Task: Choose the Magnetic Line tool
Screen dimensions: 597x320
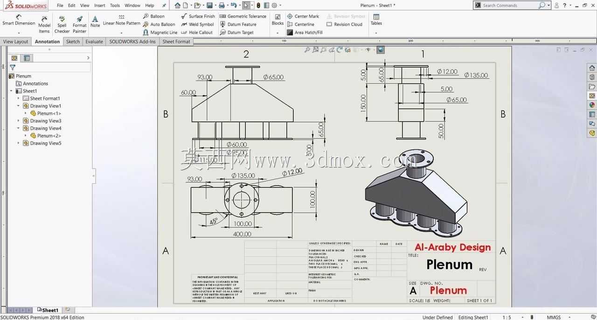Action: (x=160, y=33)
